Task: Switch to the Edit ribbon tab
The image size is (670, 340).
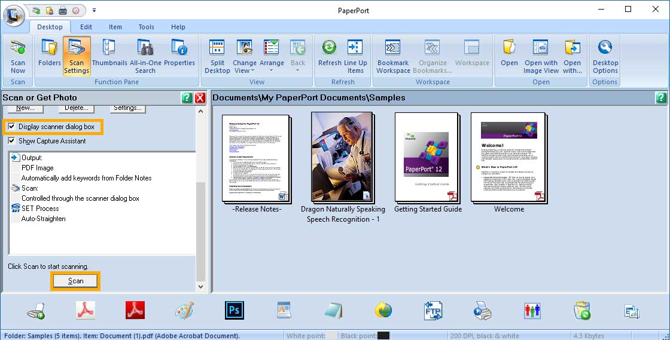Action: pos(86,27)
